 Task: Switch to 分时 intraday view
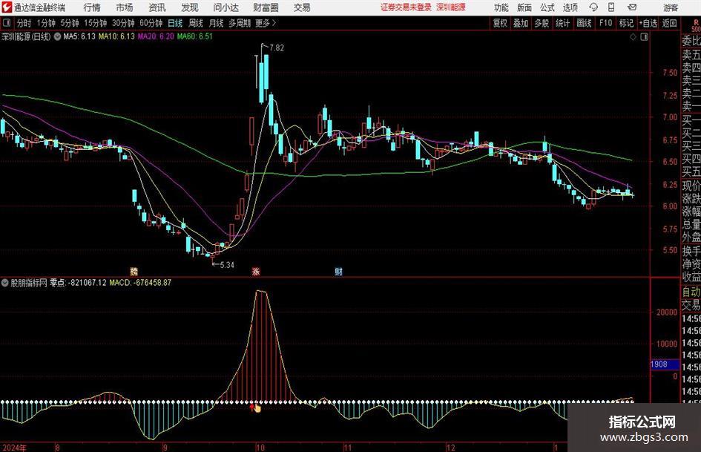(24, 23)
